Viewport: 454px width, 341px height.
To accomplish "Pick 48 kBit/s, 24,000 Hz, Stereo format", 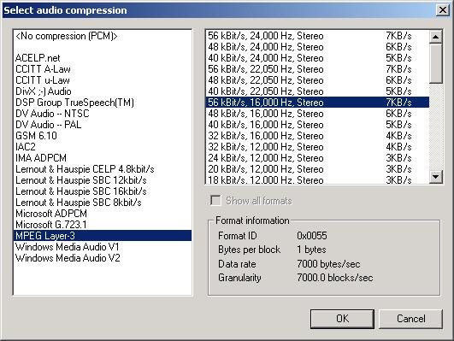I will [317, 47].
